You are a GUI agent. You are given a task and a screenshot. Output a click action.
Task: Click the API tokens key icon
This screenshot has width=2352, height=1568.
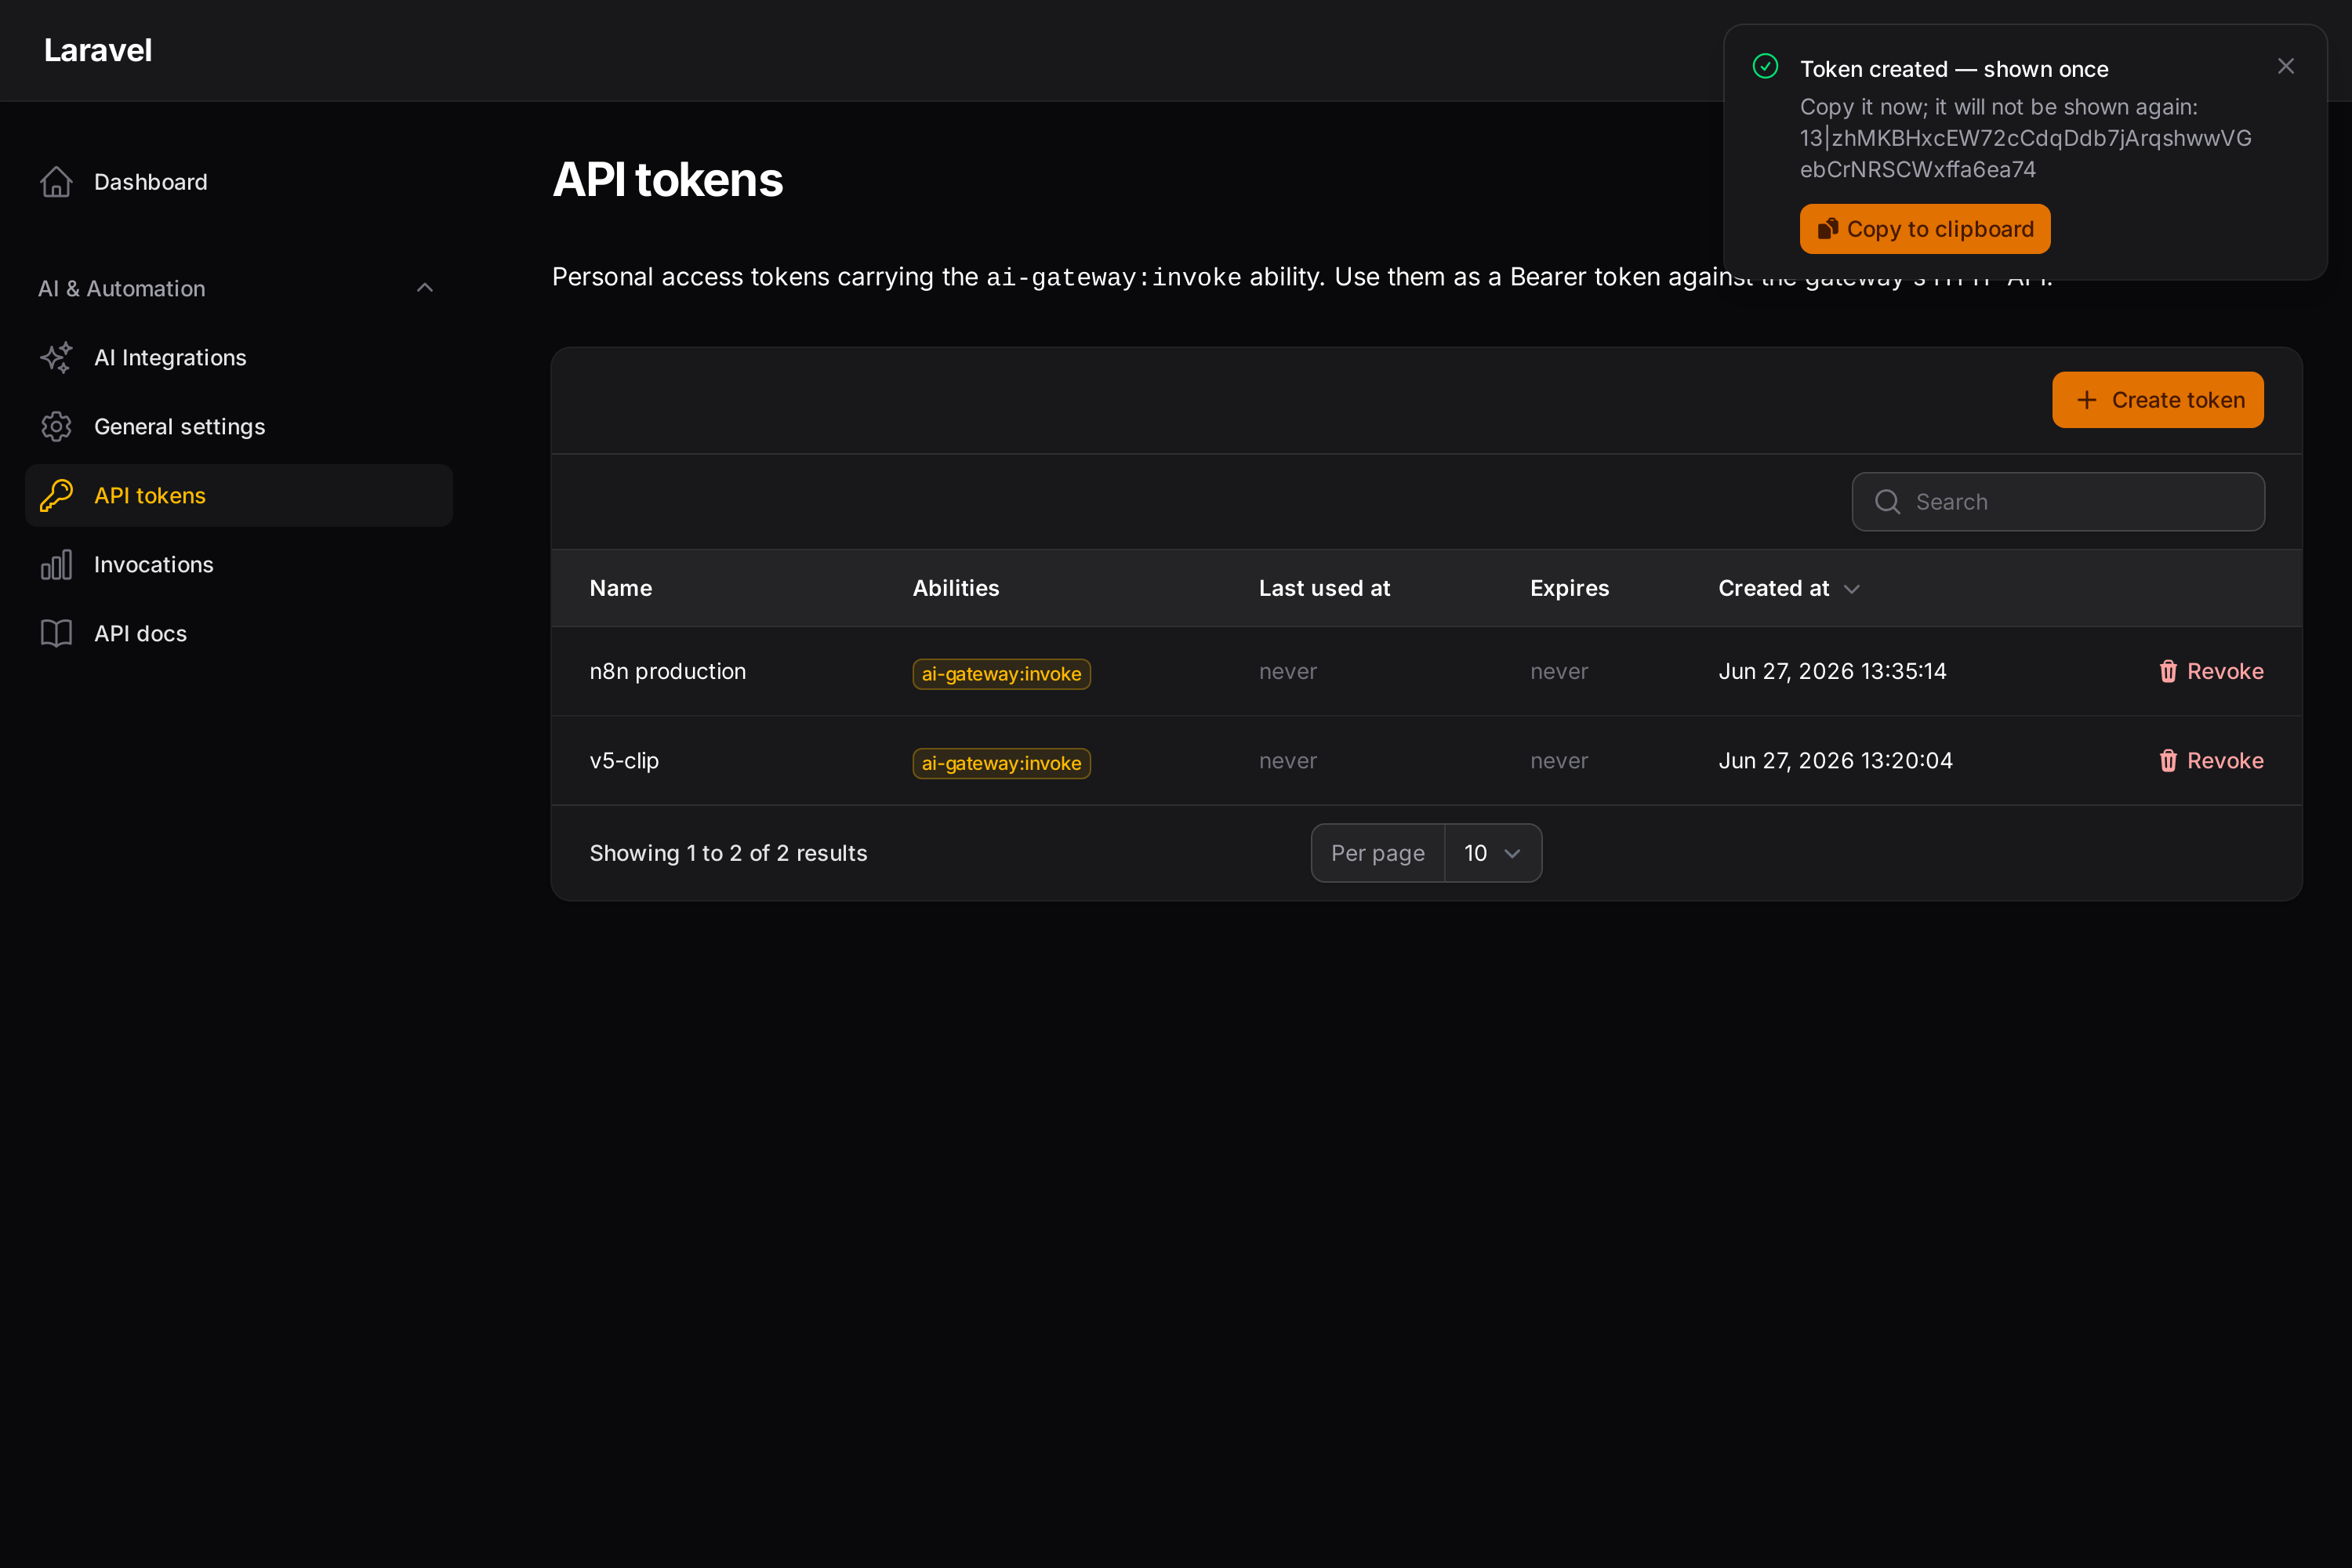[56, 496]
